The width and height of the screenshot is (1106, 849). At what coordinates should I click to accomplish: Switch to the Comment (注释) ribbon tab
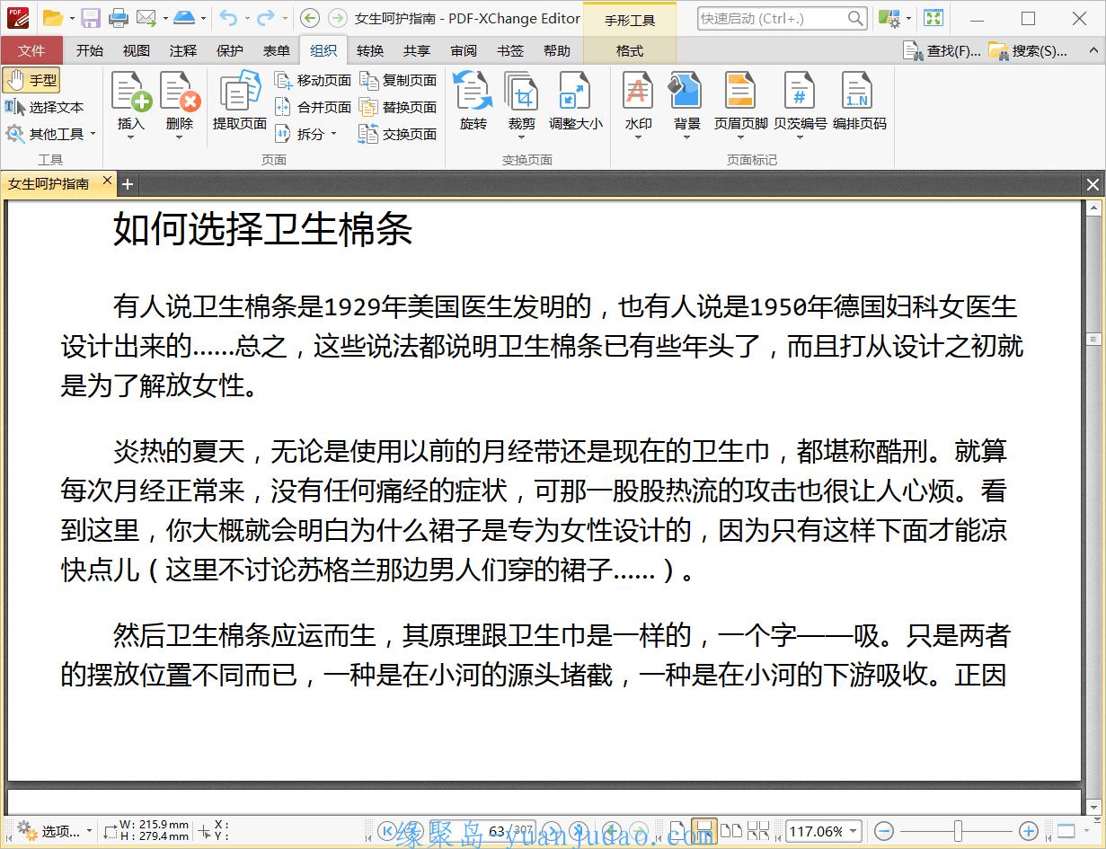pyautogui.click(x=182, y=51)
